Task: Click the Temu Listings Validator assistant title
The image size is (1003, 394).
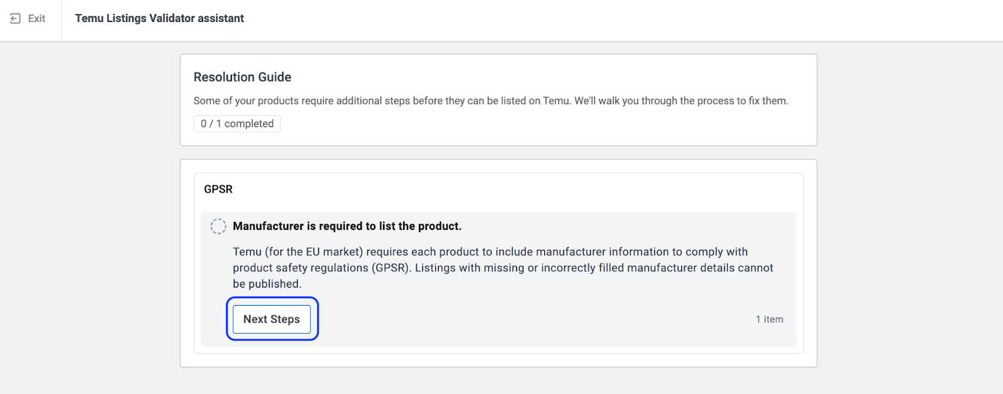Action: [x=159, y=19]
